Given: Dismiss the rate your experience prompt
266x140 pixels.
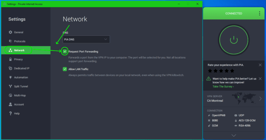Looking at the screenshot, I should pos(260,65).
